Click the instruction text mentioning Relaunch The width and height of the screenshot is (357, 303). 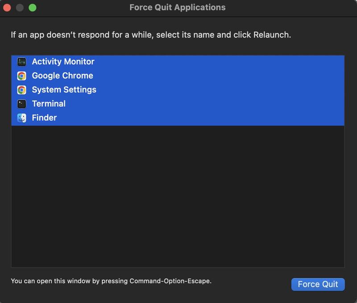click(151, 34)
